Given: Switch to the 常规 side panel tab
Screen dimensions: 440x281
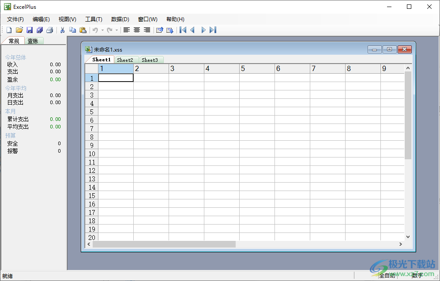Looking at the screenshot, I should (14, 41).
